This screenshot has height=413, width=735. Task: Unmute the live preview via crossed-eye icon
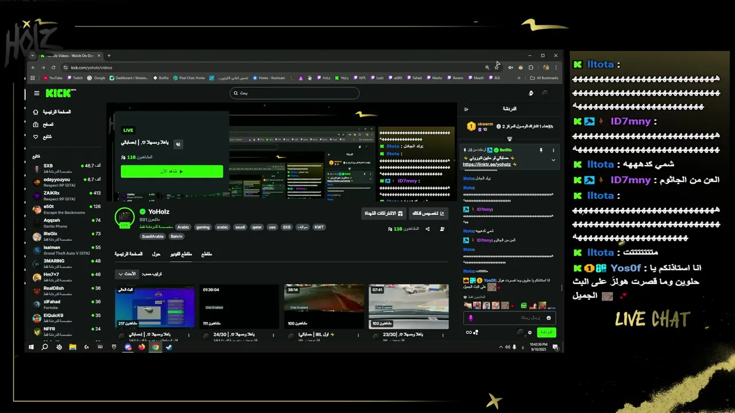pyautogui.click(x=178, y=144)
